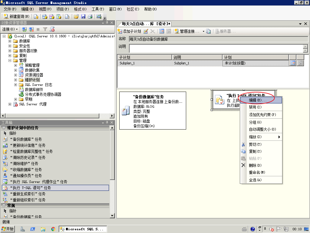Click reporting and logging icon in designer toolbar
The image size is (310, 233).
(x=209, y=31)
